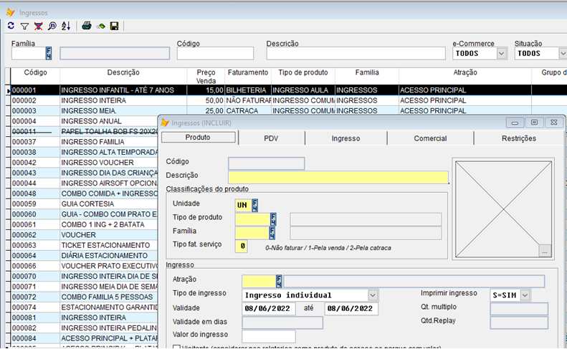Click the F4 lookup beside Tipo de produto

[x=272, y=219]
